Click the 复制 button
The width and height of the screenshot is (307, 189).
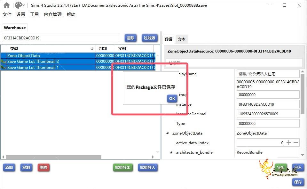(26, 168)
